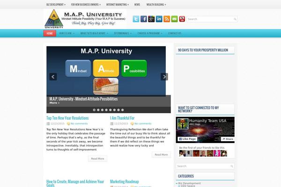
Task: Open No comments link dated 12/23/2015
Action: point(79,123)
